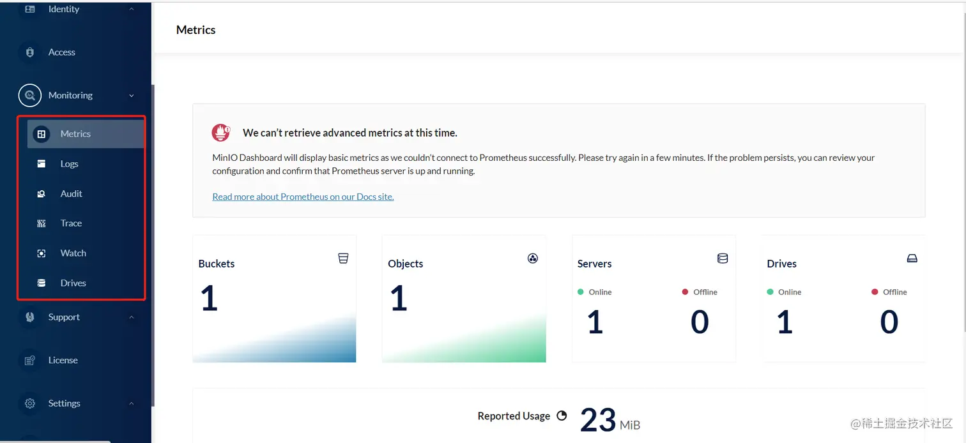
Task: Click the Drives green Online status dot
Action: (x=770, y=292)
